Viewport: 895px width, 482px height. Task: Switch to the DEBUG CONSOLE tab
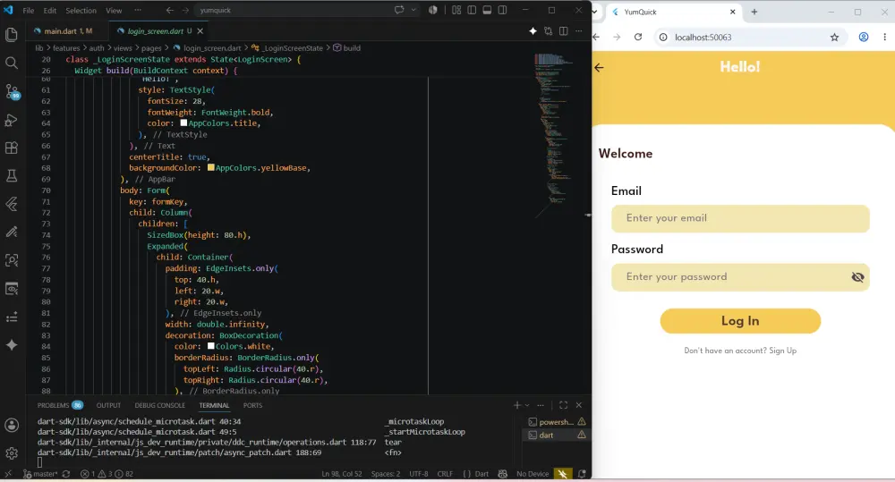(160, 405)
